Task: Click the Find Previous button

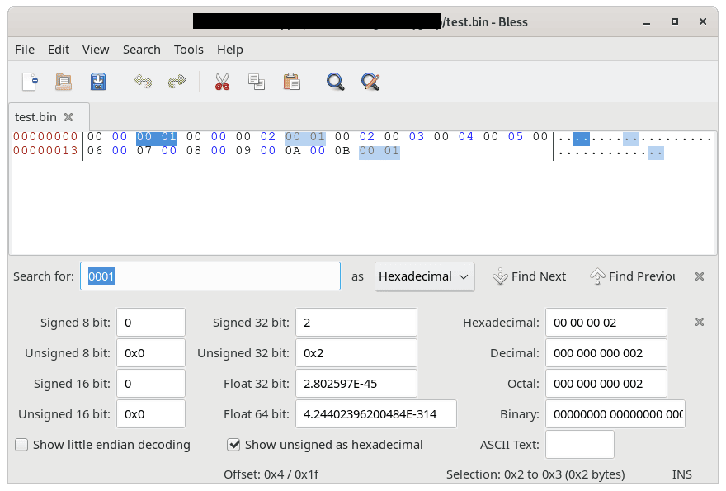Action: point(633,276)
